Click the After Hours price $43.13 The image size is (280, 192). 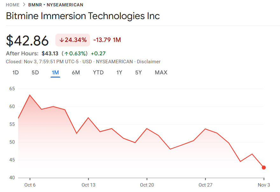coord(50,53)
